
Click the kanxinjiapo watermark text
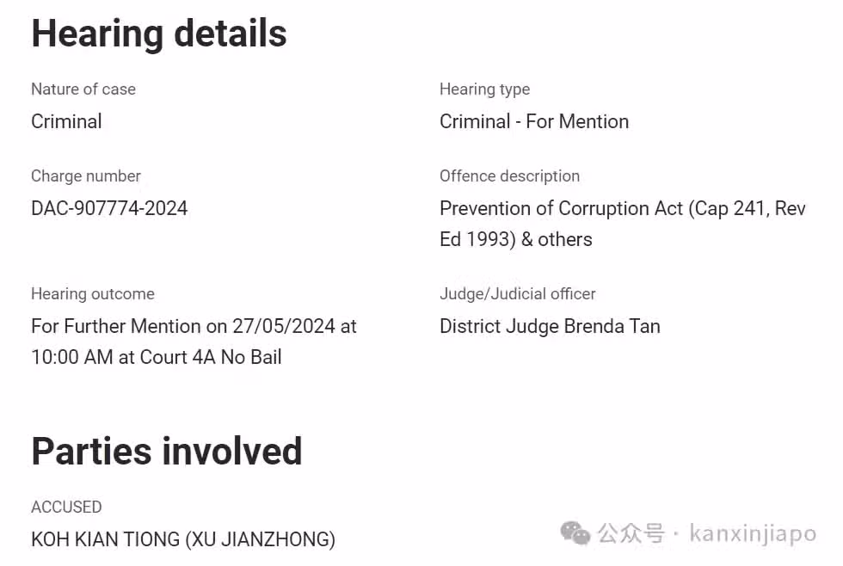click(754, 534)
